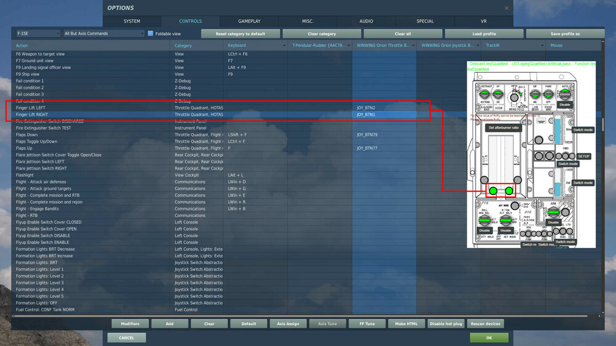Select JOY_BTN2 cell for Finger Lift LEFT
The width and height of the screenshot is (616, 346).
click(384, 108)
